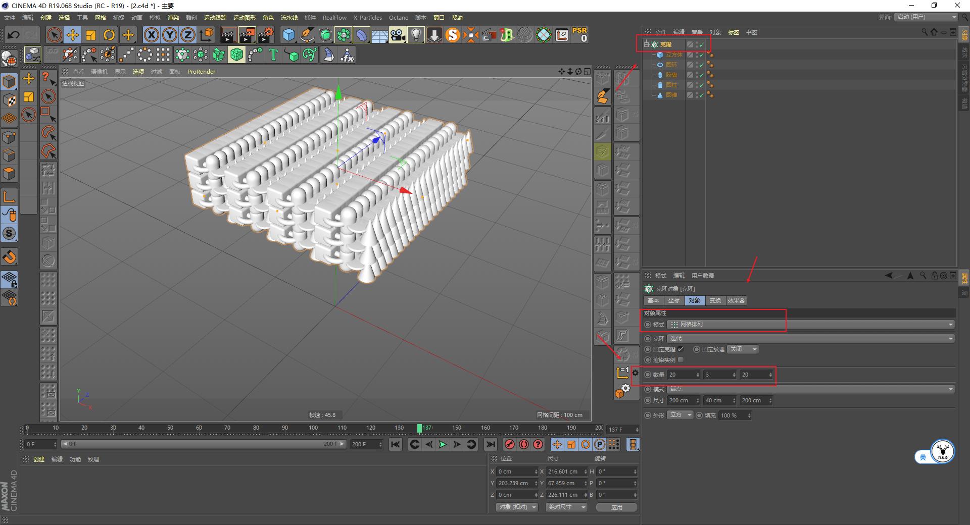970x525 pixels.
Task: Collapse the 克隆 object hierarchy expander
Action: (x=646, y=44)
